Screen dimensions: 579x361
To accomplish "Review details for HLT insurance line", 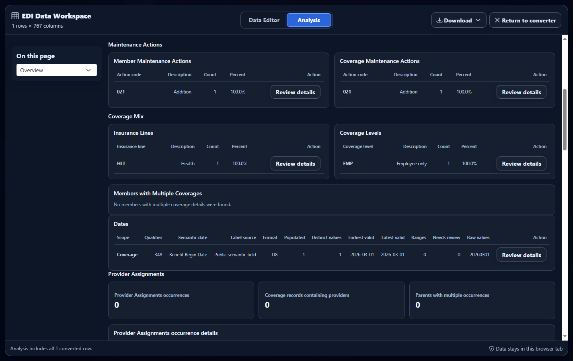I will 296,164.
